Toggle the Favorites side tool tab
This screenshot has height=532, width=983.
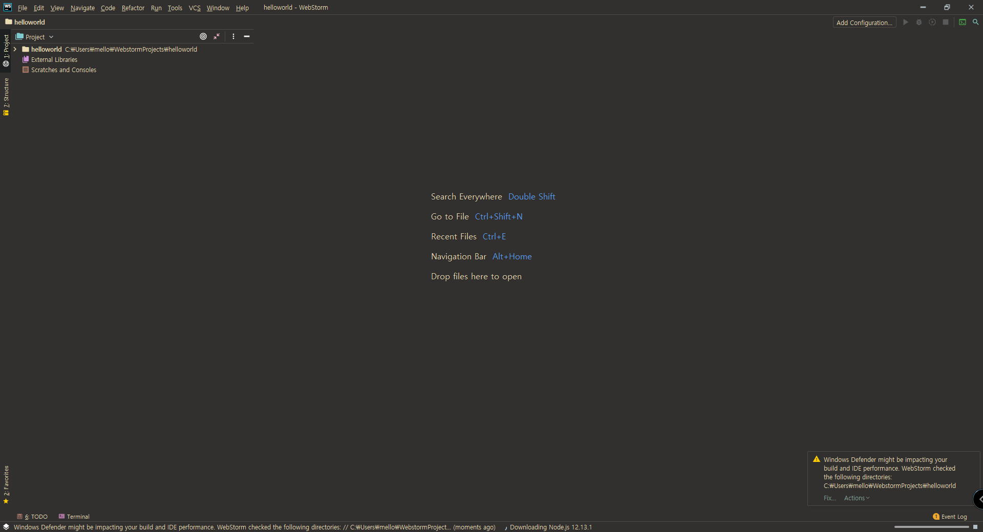point(6,484)
